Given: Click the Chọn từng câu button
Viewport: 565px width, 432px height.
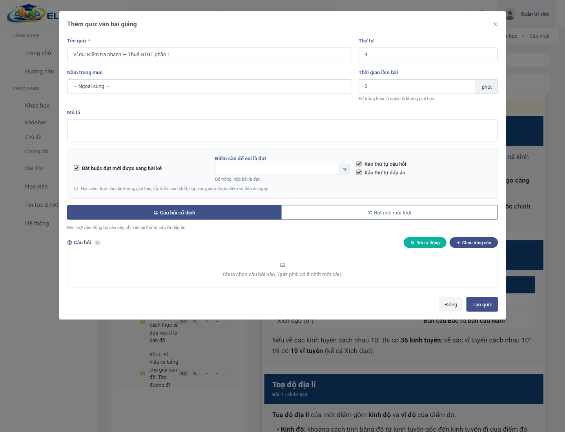Looking at the screenshot, I should pyautogui.click(x=474, y=243).
